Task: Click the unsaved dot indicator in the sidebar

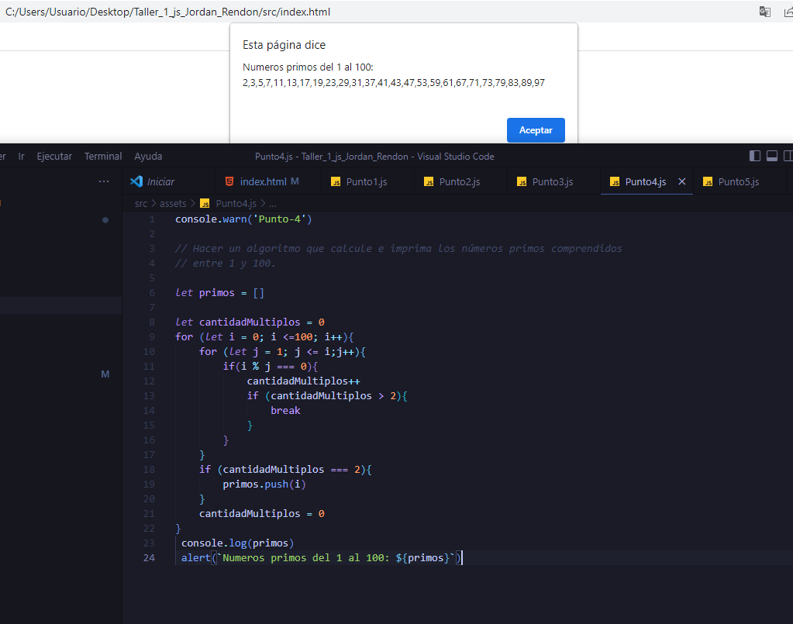Action: click(x=105, y=220)
